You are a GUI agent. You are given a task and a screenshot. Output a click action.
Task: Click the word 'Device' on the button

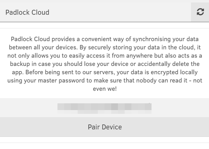click(x=112, y=127)
